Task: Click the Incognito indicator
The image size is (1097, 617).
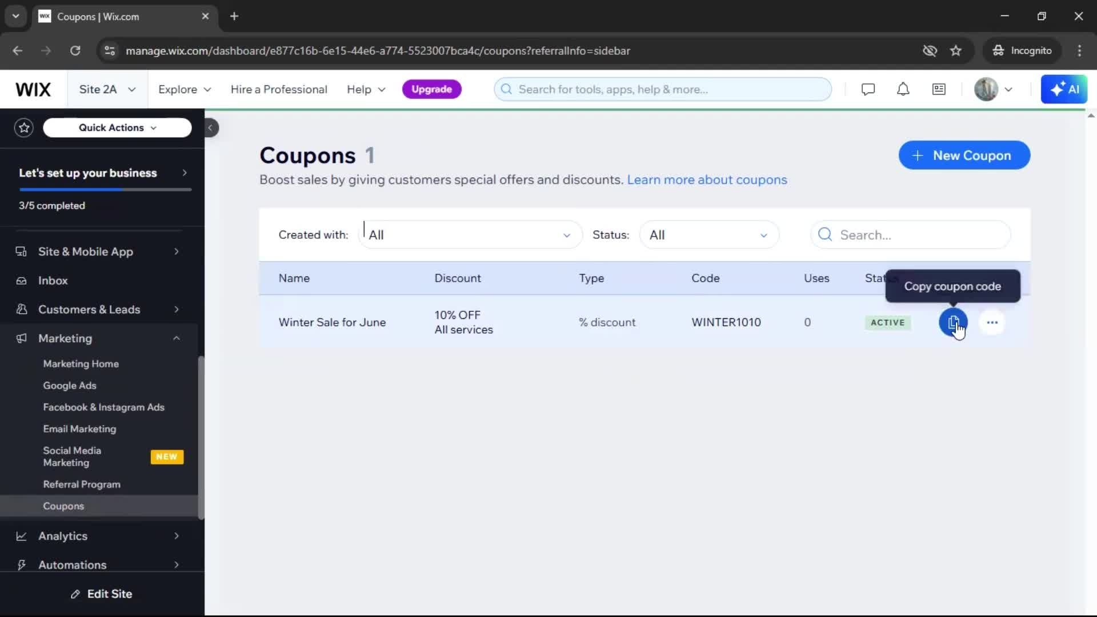Action: (x=1022, y=50)
